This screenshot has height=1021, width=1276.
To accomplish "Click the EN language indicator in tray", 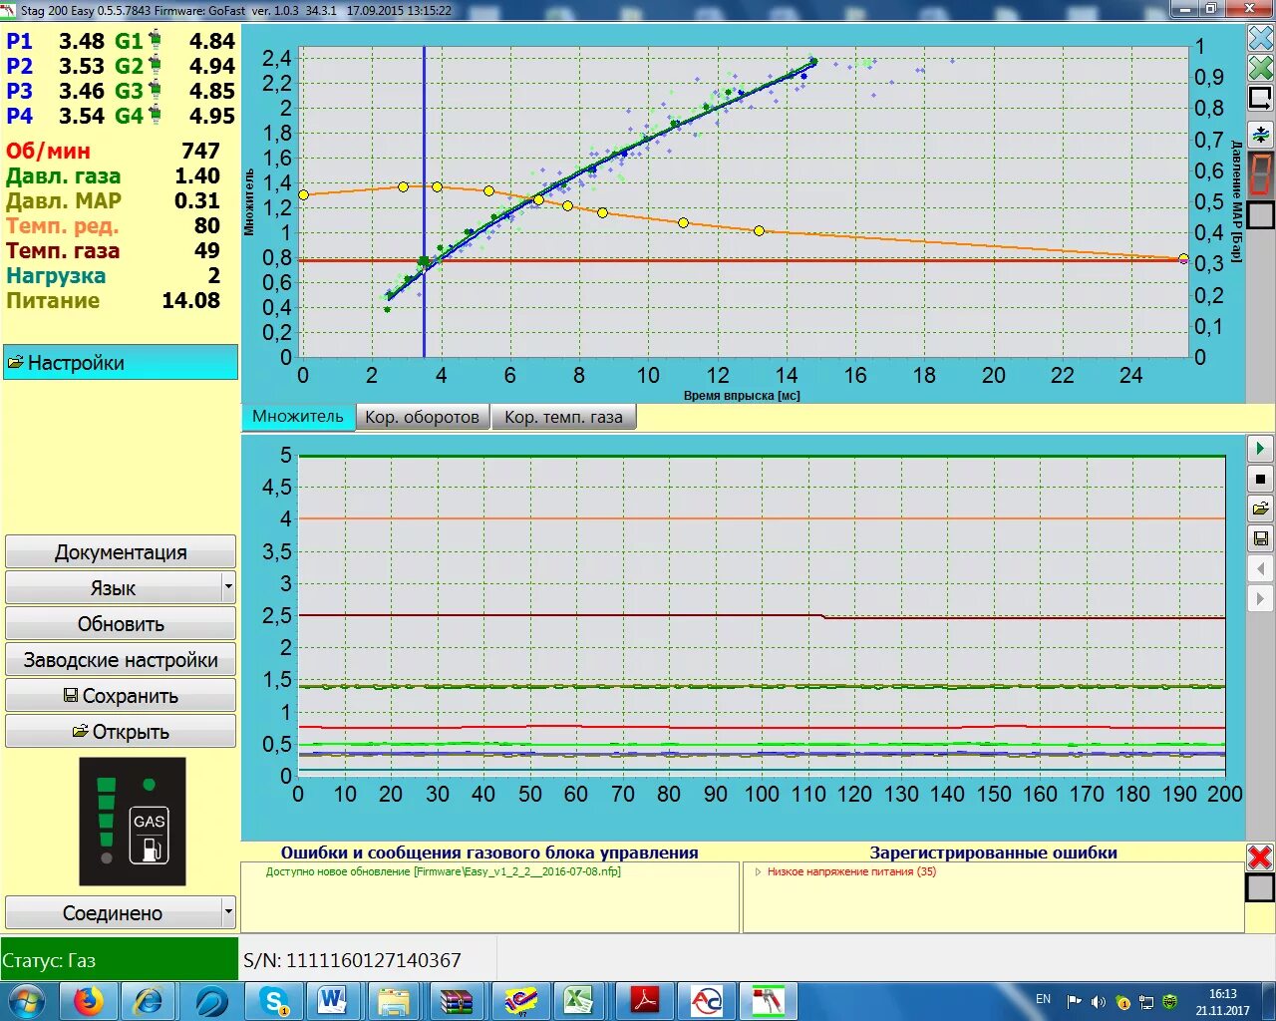I will (1043, 999).
